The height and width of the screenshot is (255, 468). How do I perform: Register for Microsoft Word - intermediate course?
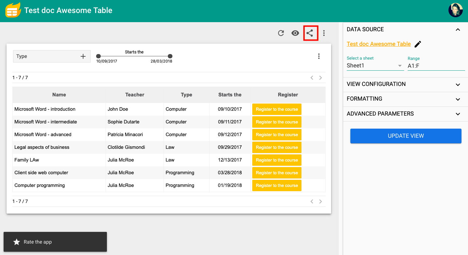pos(277,122)
